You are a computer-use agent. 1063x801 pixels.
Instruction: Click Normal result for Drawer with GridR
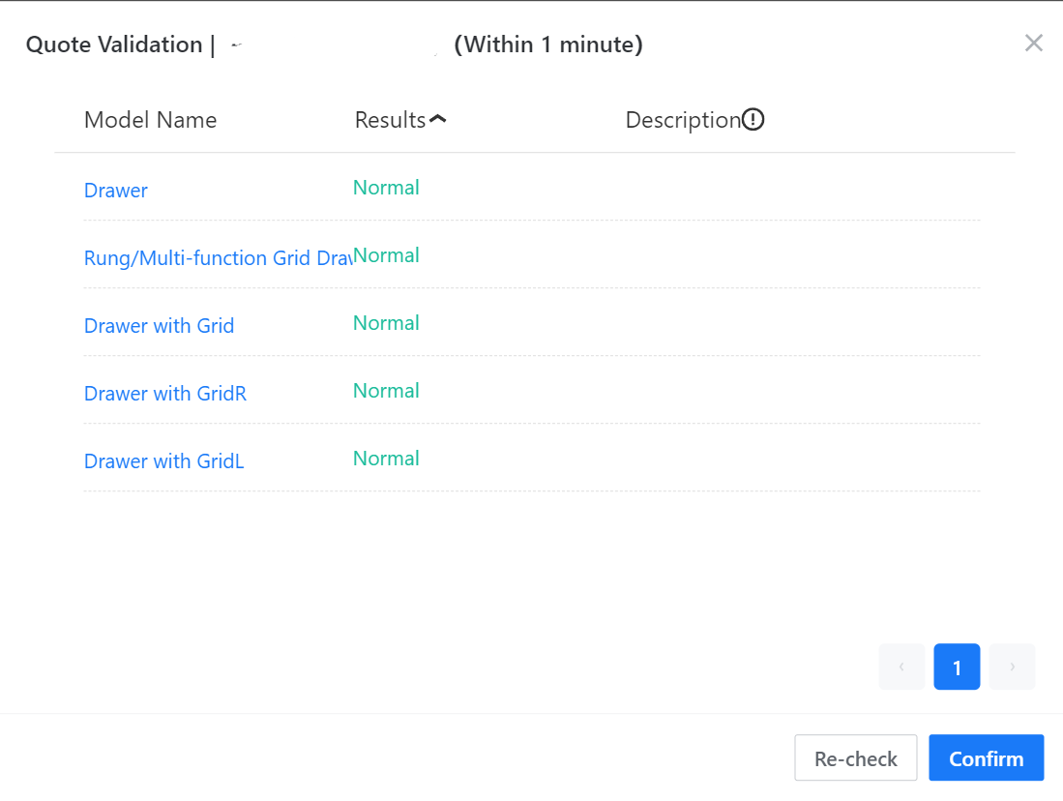386,391
